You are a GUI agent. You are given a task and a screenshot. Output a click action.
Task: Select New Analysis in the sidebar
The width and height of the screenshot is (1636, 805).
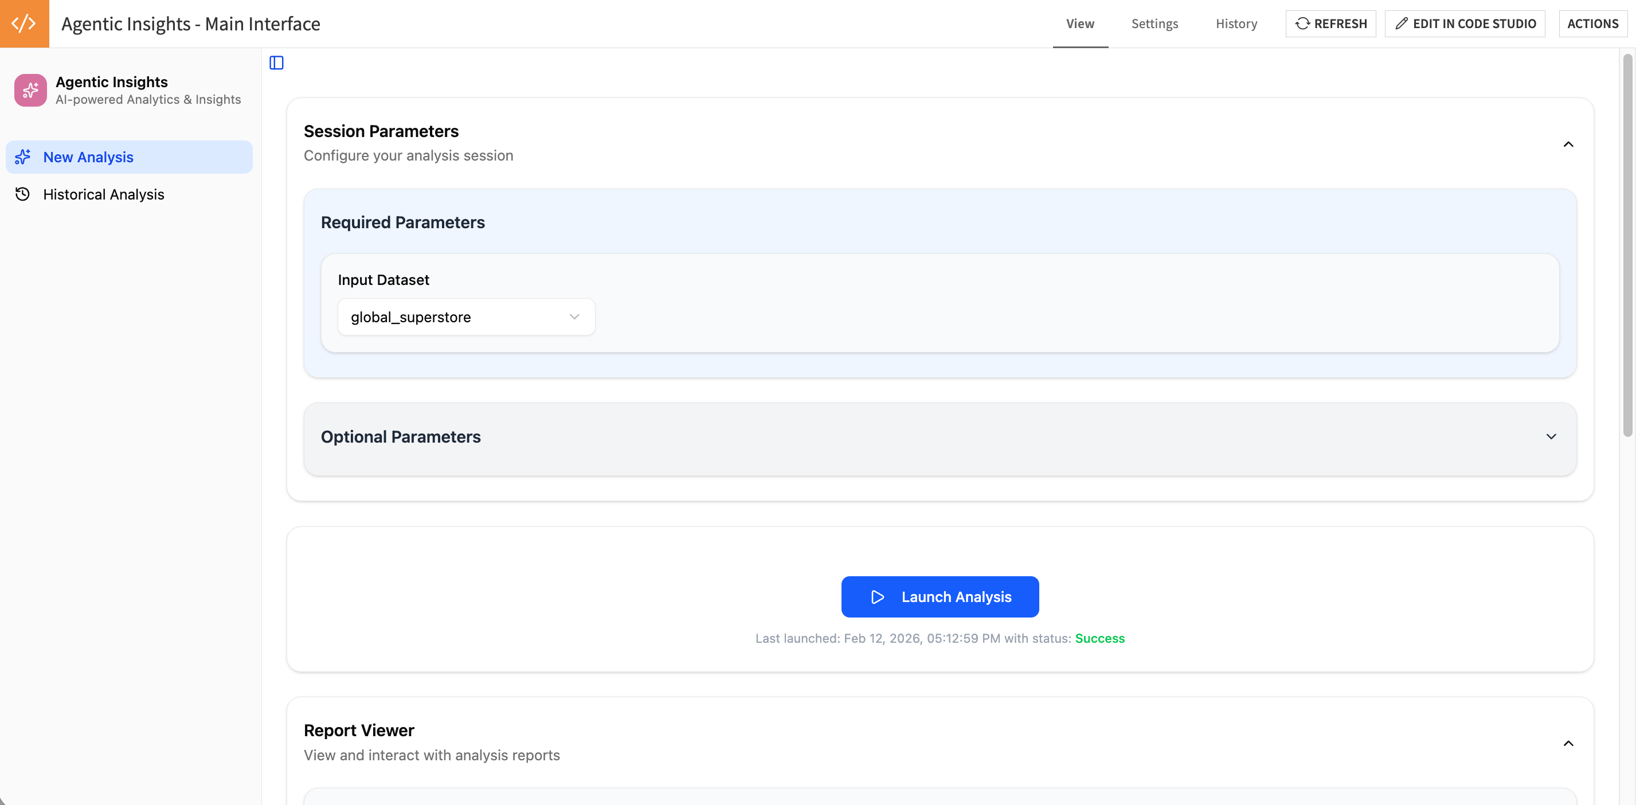coord(88,157)
